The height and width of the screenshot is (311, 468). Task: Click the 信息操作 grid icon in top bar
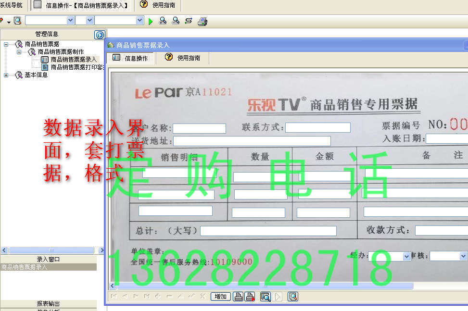pyautogui.click(x=38, y=4)
